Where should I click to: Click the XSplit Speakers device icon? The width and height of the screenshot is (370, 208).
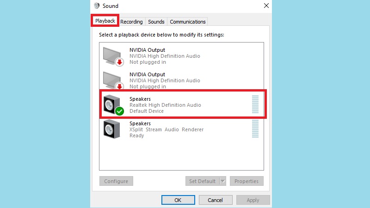[x=111, y=129]
